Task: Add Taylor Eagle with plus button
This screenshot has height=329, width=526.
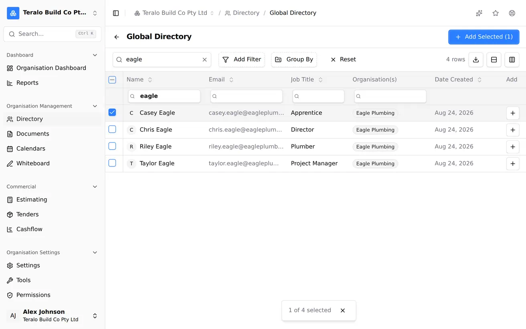Action: 513,164
